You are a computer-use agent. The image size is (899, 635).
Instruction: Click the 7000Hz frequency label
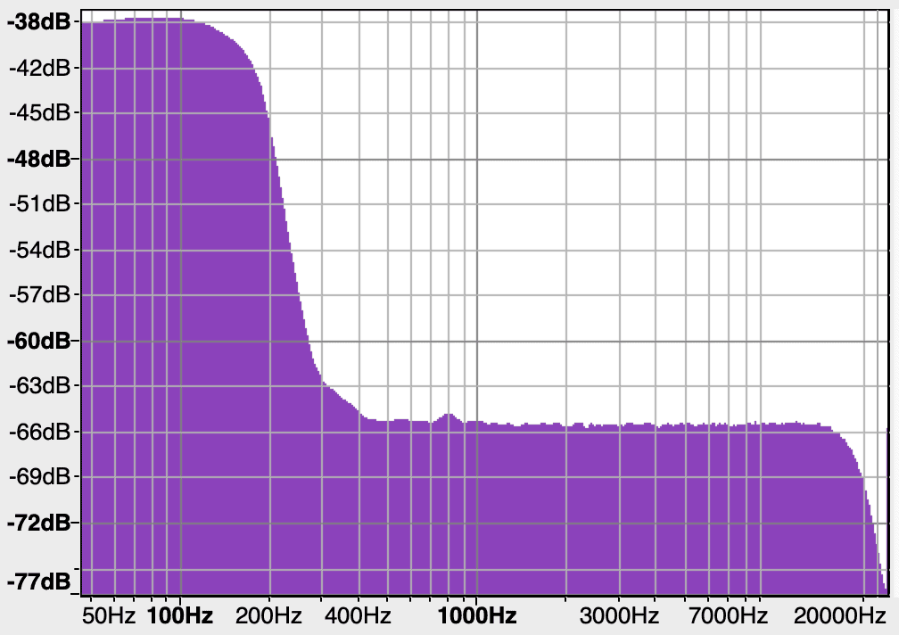(x=728, y=616)
